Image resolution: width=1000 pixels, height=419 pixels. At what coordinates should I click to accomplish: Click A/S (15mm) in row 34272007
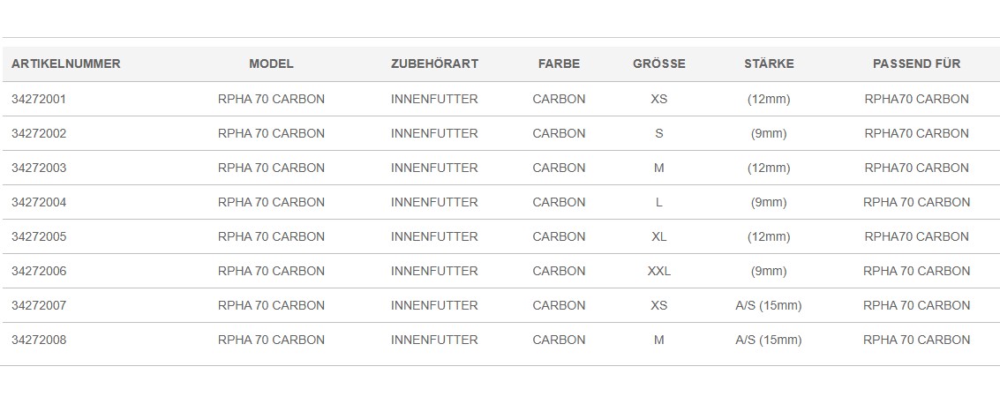pyautogui.click(x=769, y=305)
